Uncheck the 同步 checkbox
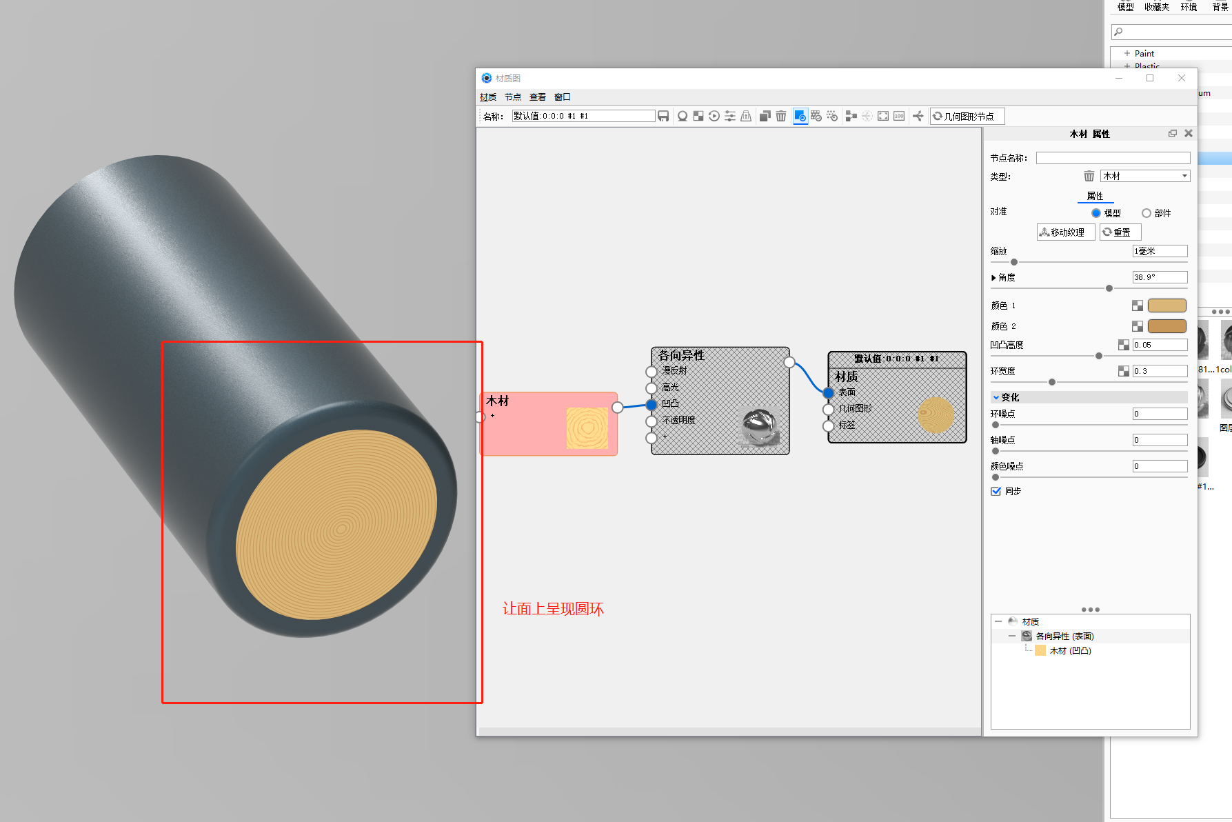 pos(996,491)
